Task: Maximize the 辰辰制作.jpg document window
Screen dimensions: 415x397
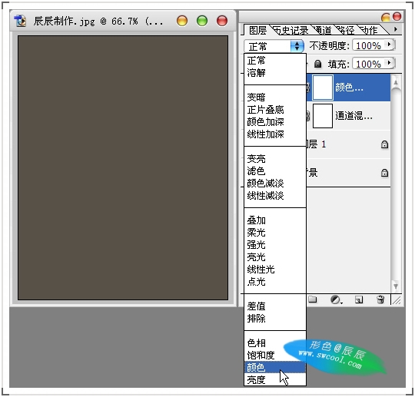Action: click(202, 21)
